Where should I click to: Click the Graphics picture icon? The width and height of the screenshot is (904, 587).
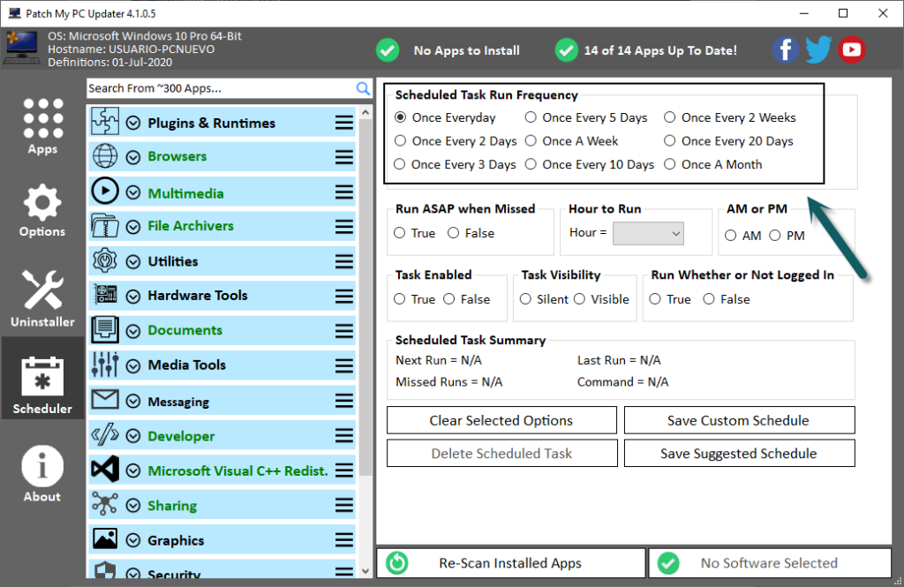point(105,539)
